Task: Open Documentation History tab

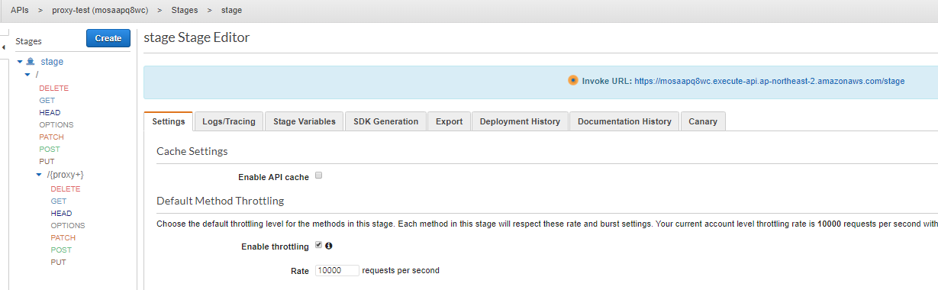Action: coord(624,121)
